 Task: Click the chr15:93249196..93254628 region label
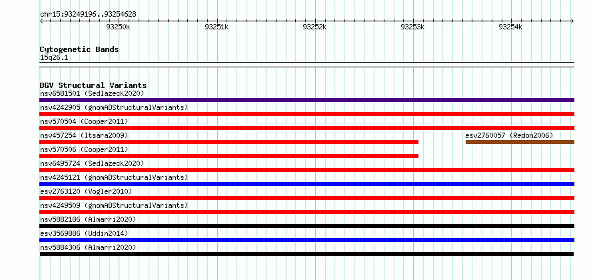(88, 15)
